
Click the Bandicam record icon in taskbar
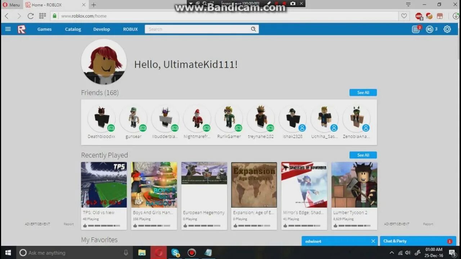pyautogui.click(x=192, y=253)
